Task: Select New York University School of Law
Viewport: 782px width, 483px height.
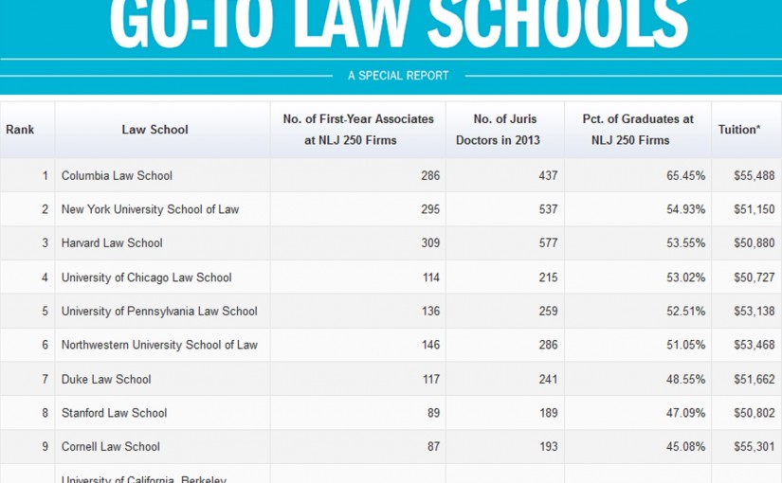Action: click(x=150, y=209)
